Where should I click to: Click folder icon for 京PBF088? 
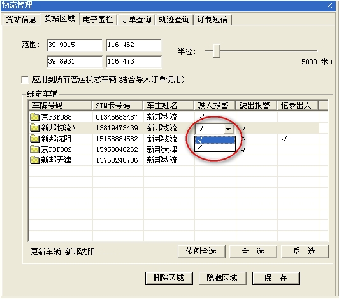pyautogui.click(x=34, y=117)
